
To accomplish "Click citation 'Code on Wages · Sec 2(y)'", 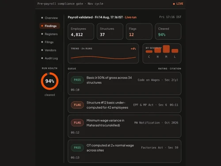I will 158,80.
